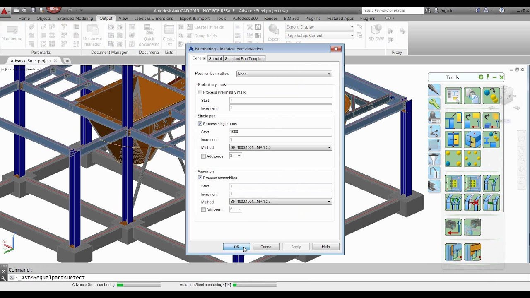This screenshot has height=298, width=530.
Task: Click OK in the Numbering dialog
Action: point(236,247)
